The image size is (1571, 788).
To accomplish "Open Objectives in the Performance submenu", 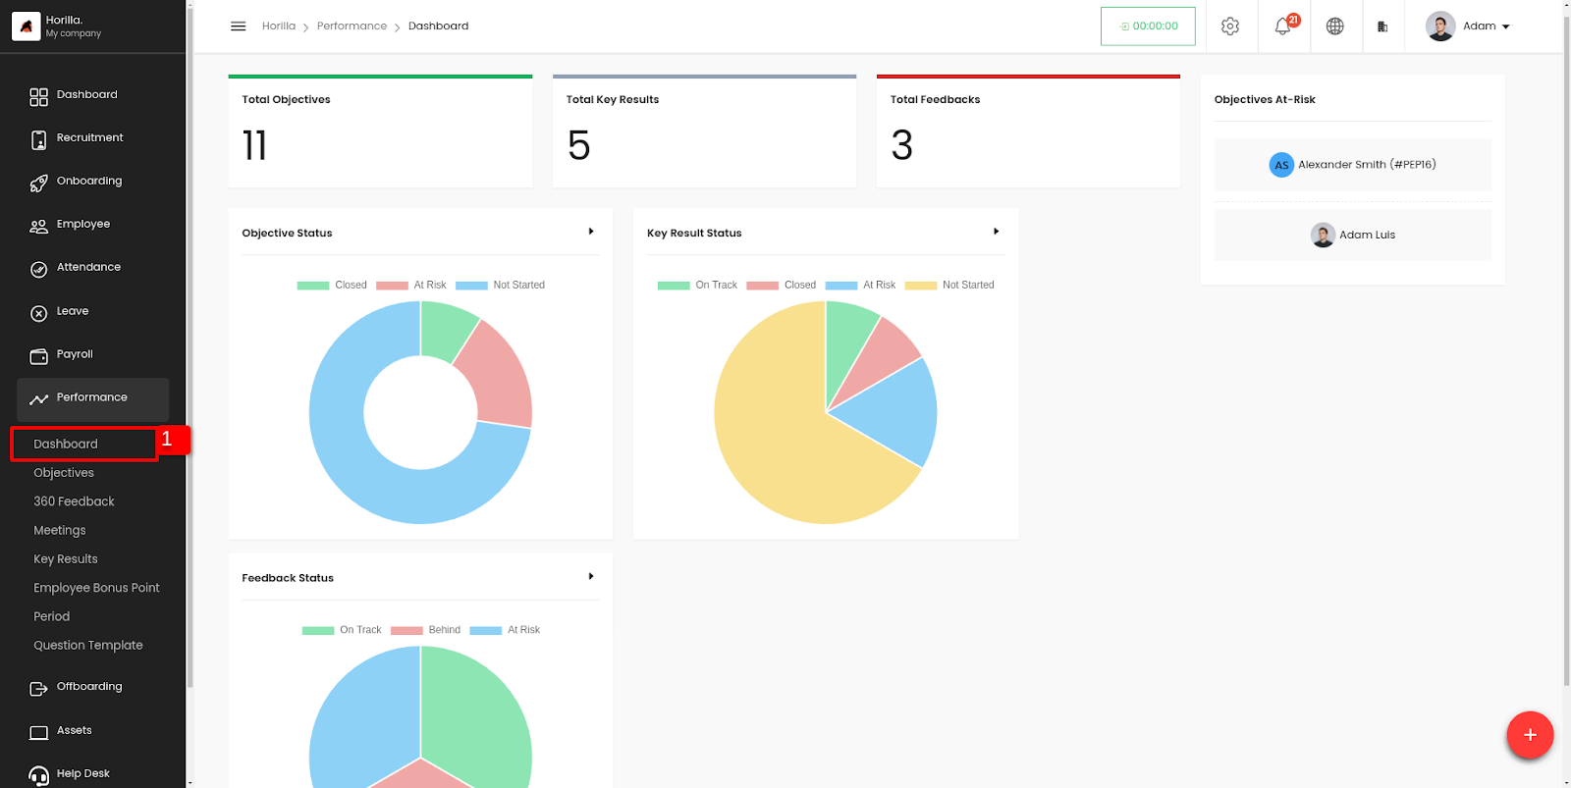I will tap(64, 473).
